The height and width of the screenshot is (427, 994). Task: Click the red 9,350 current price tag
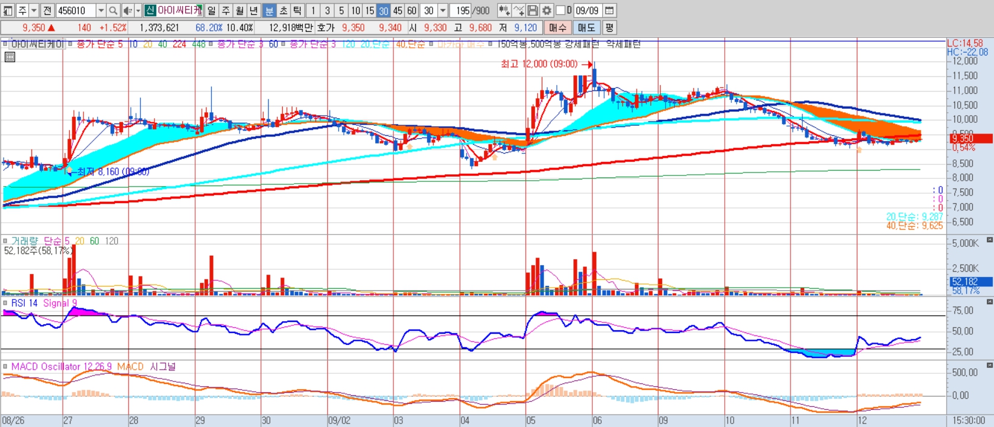pyautogui.click(x=971, y=139)
